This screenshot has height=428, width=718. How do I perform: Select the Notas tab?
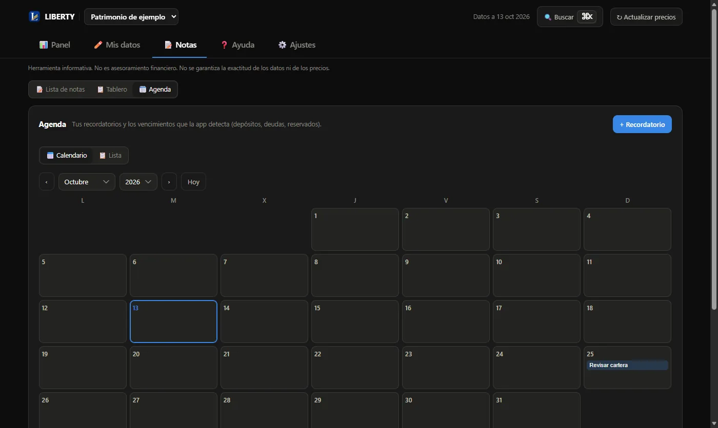tap(180, 45)
